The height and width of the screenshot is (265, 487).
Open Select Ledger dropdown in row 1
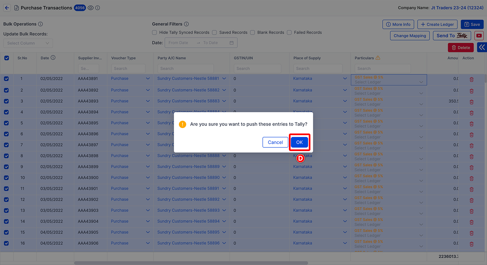[421, 82]
